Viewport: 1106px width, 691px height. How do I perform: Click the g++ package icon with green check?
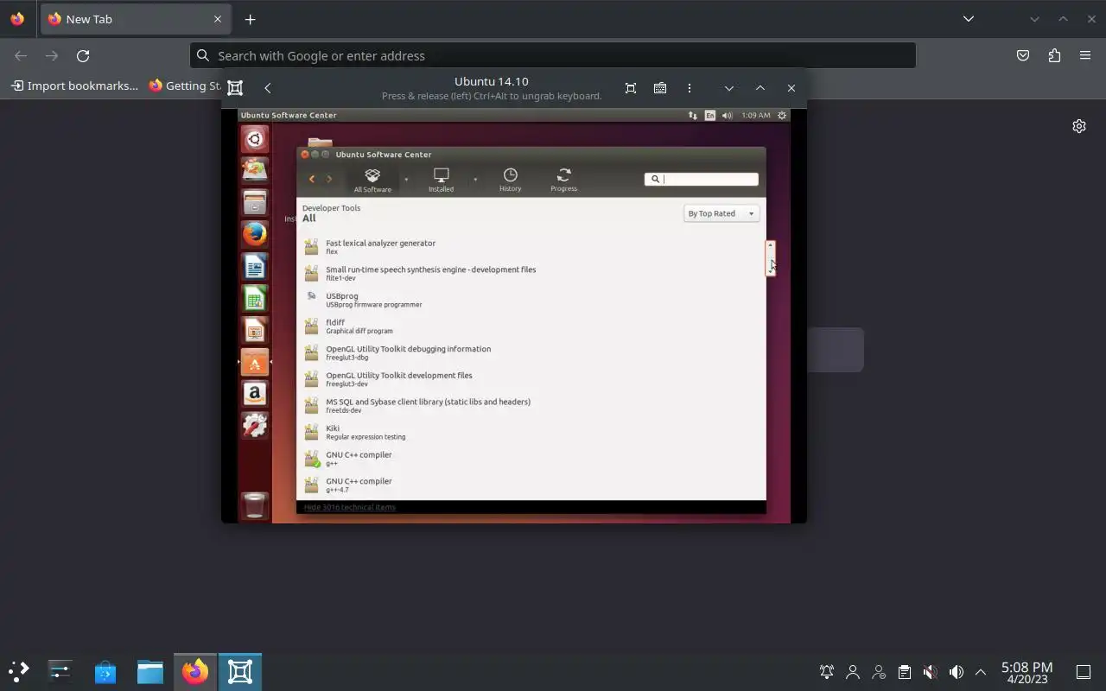pos(311,459)
